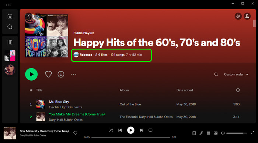Search within the playlist
258x143 pixels.
(216, 74)
